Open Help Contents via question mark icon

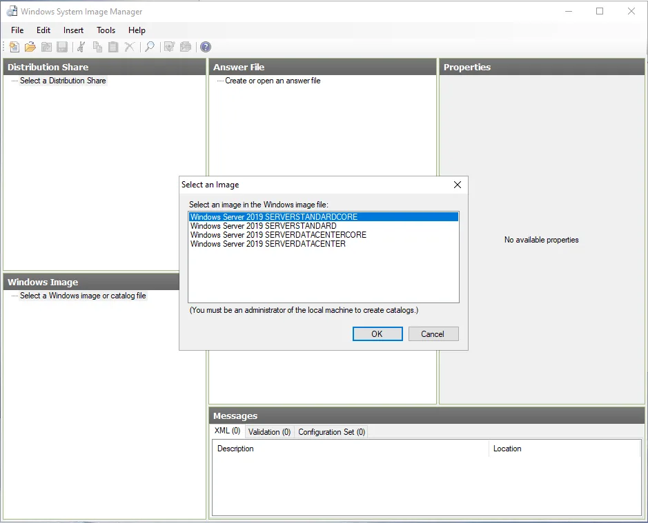click(206, 47)
